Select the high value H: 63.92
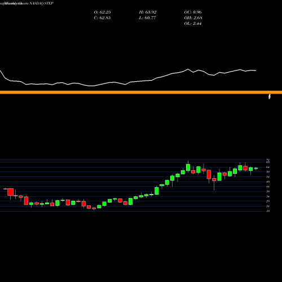 (148, 12)
